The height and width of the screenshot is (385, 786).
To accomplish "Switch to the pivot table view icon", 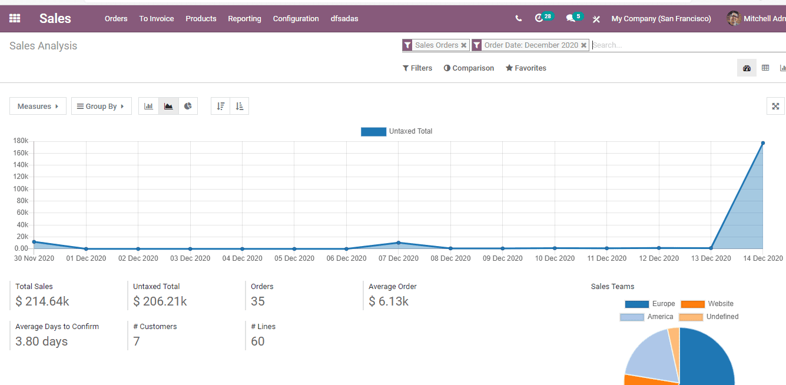I will pyautogui.click(x=765, y=68).
